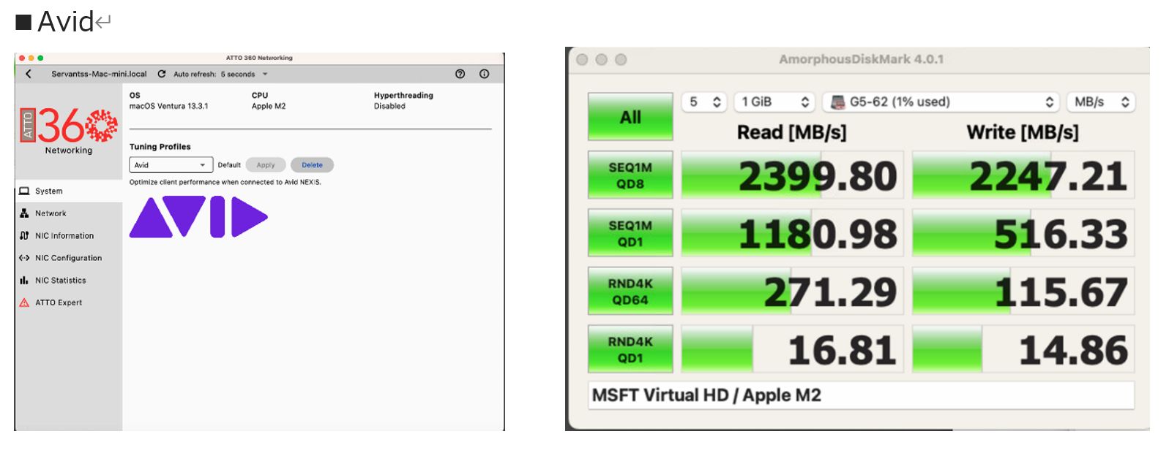
Task: Click the Hyperthreading Disabled value
Action: click(389, 106)
